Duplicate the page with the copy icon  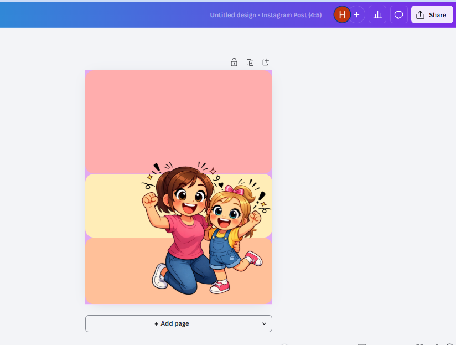[x=250, y=63]
